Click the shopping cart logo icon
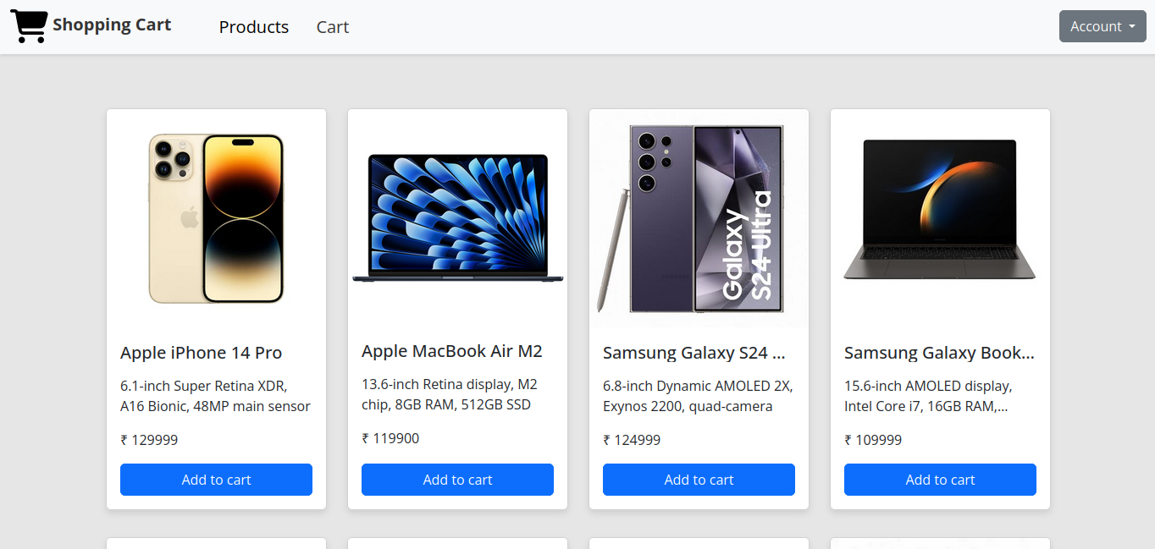Viewport: 1155px width, 549px height. point(29,26)
